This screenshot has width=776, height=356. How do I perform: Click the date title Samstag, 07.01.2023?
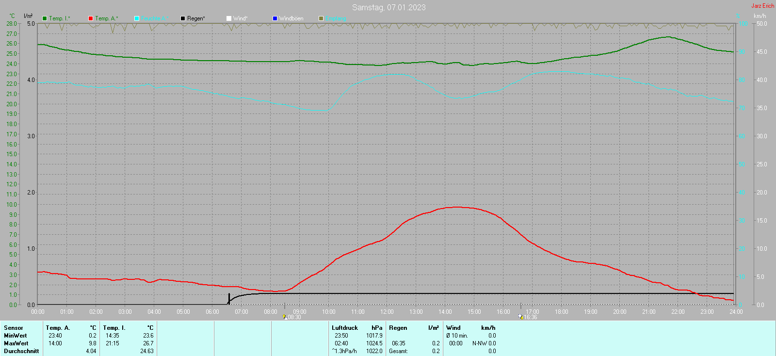pyautogui.click(x=388, y=7)
